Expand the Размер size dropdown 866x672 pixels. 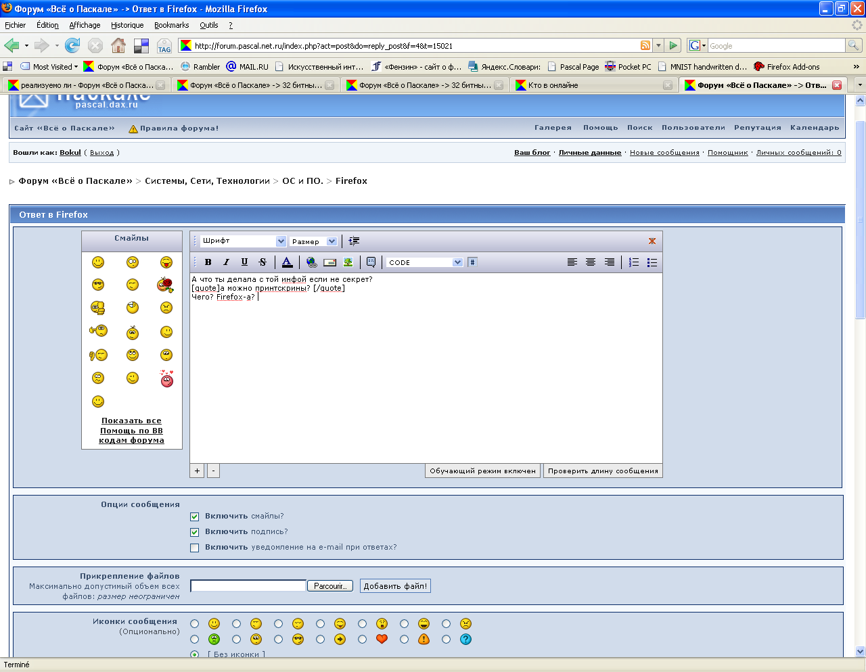tap(313, 241)
